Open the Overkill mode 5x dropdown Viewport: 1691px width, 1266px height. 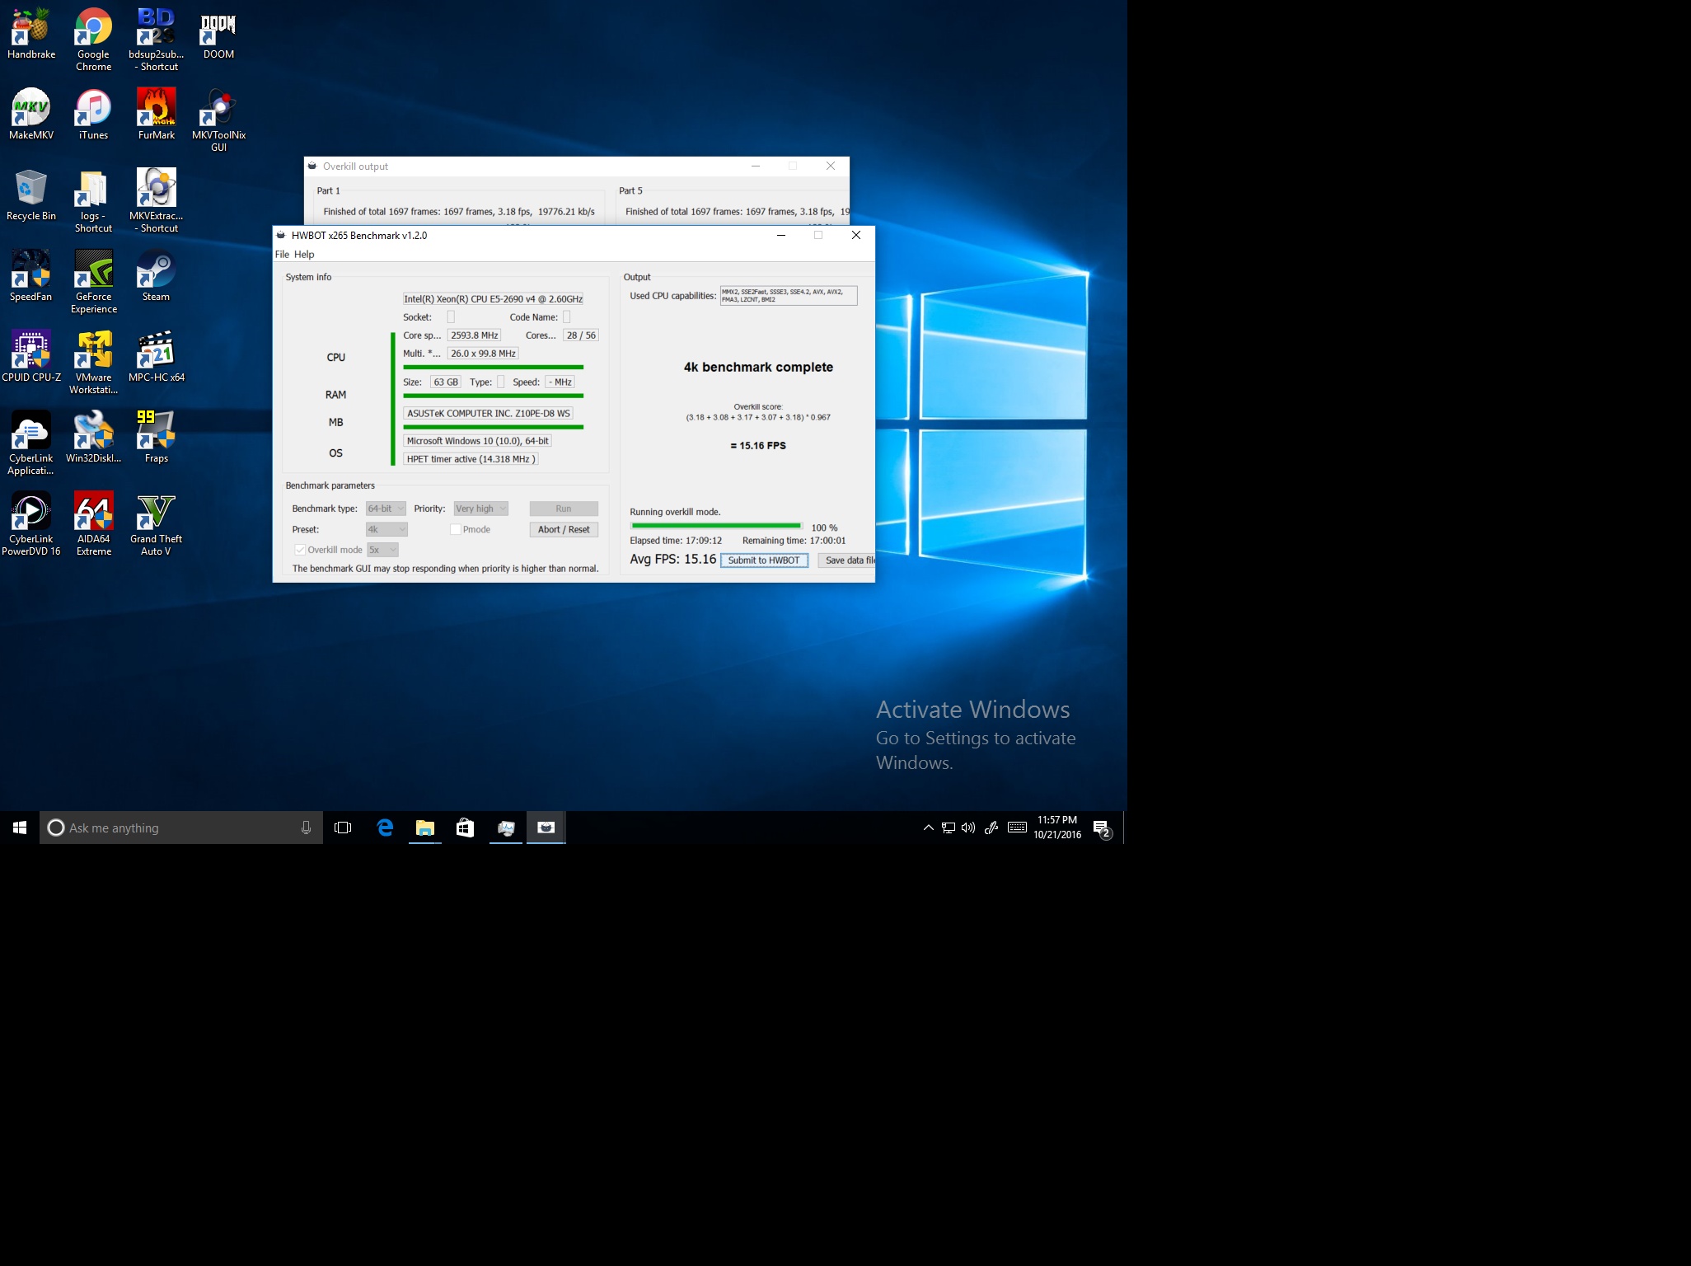point(382,550)
